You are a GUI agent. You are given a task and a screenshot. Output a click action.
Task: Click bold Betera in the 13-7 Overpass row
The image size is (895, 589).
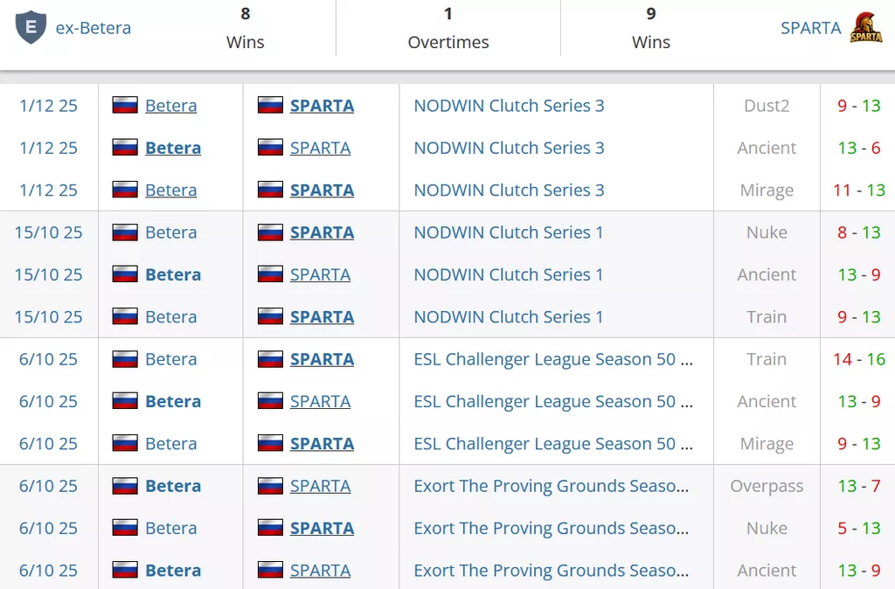pyautogui.click(x=173, y=486)
